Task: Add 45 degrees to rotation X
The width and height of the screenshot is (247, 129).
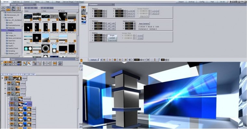Action: [x=113, y=23]
